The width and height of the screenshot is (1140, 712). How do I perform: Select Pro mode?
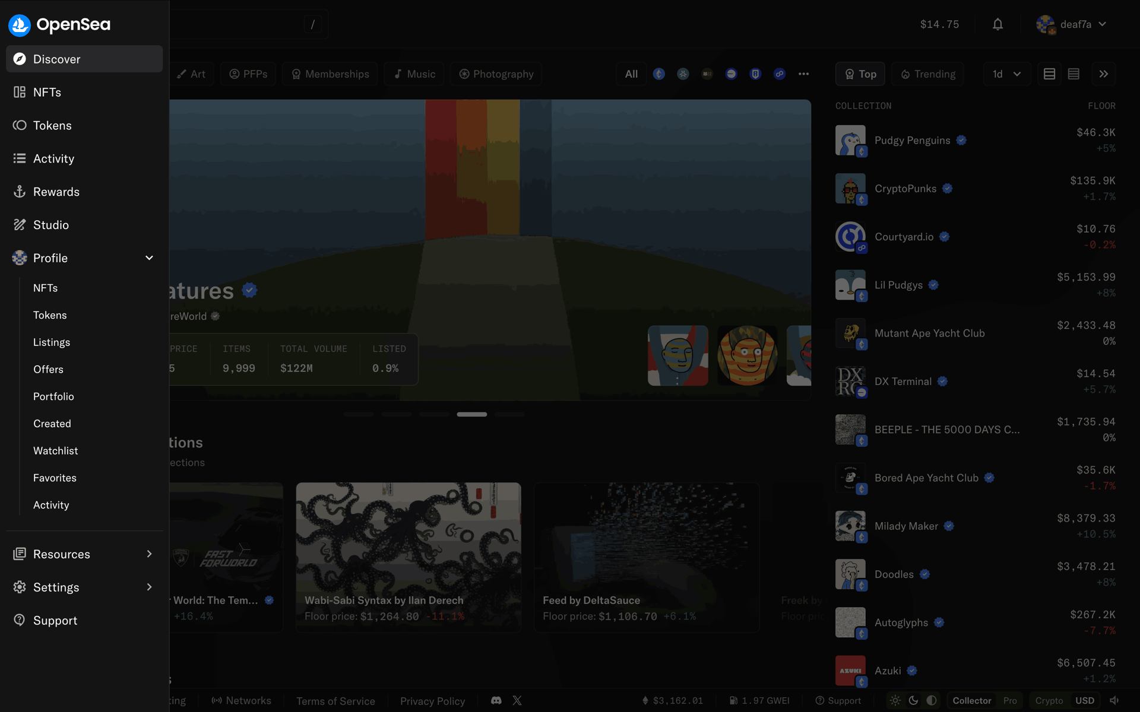coord(1010,701)
